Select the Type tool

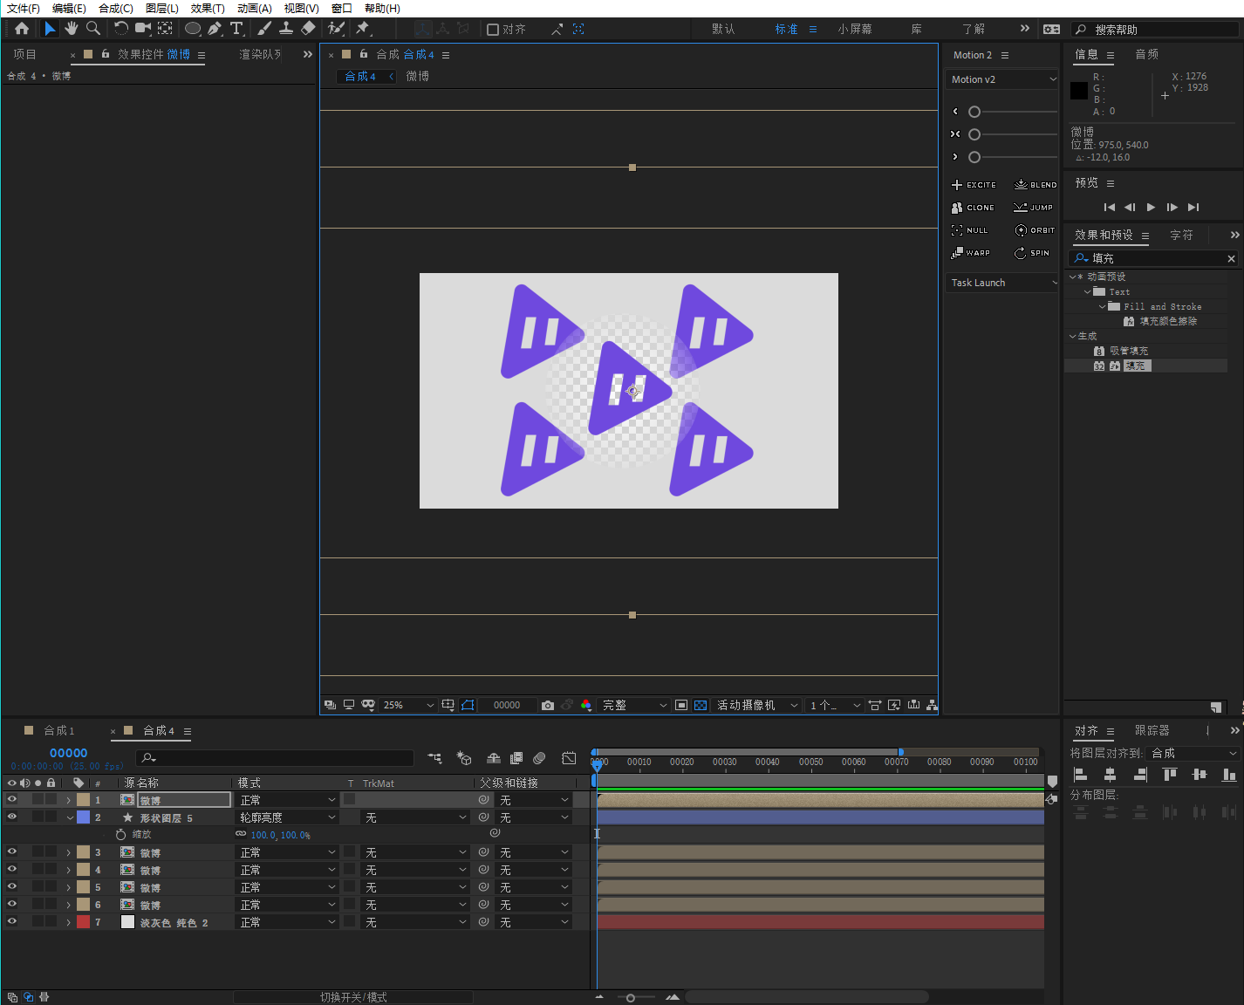236,29
